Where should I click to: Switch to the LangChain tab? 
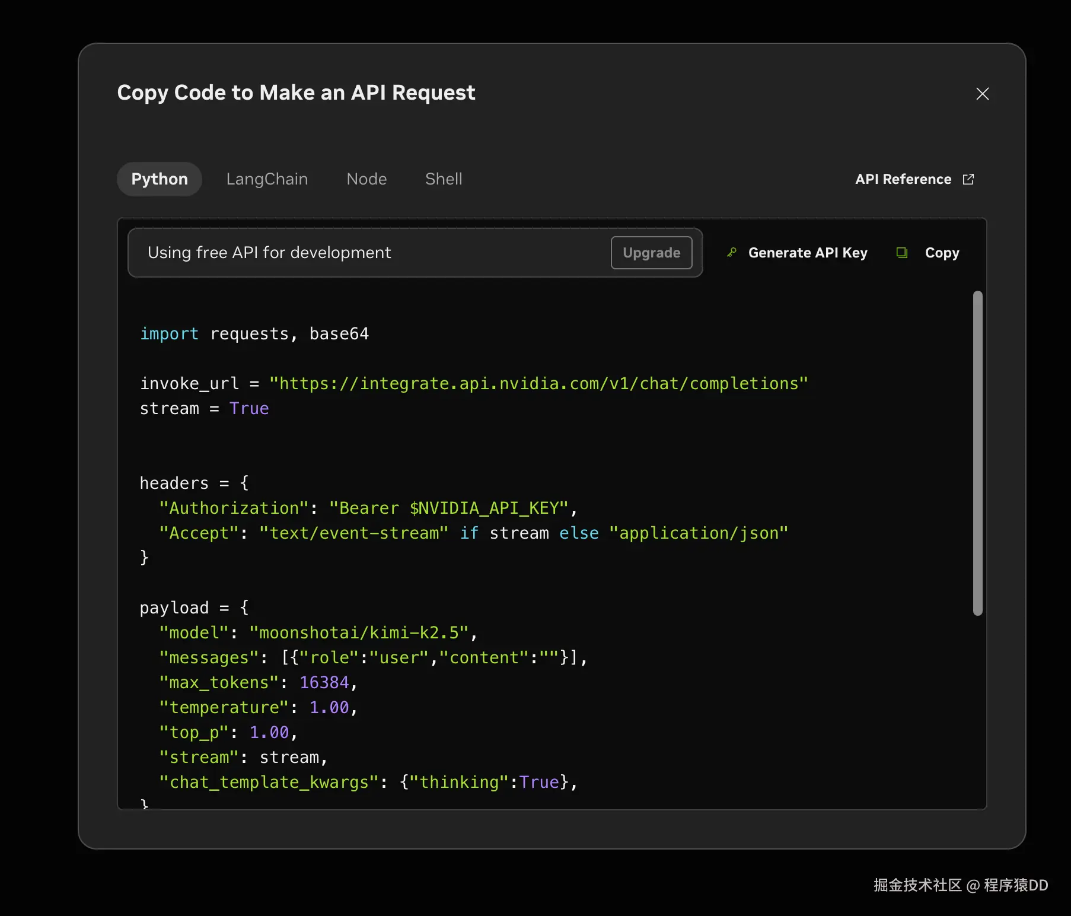tap(267, 179)
